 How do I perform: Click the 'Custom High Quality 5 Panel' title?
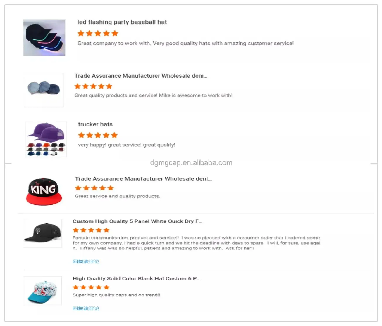(137, 221)
